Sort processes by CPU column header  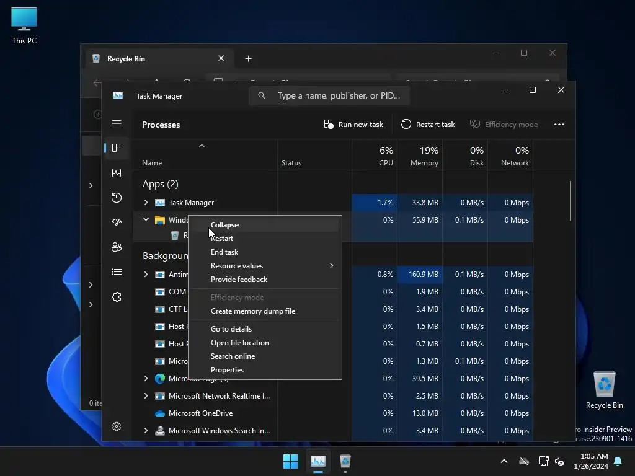[375, 156]
